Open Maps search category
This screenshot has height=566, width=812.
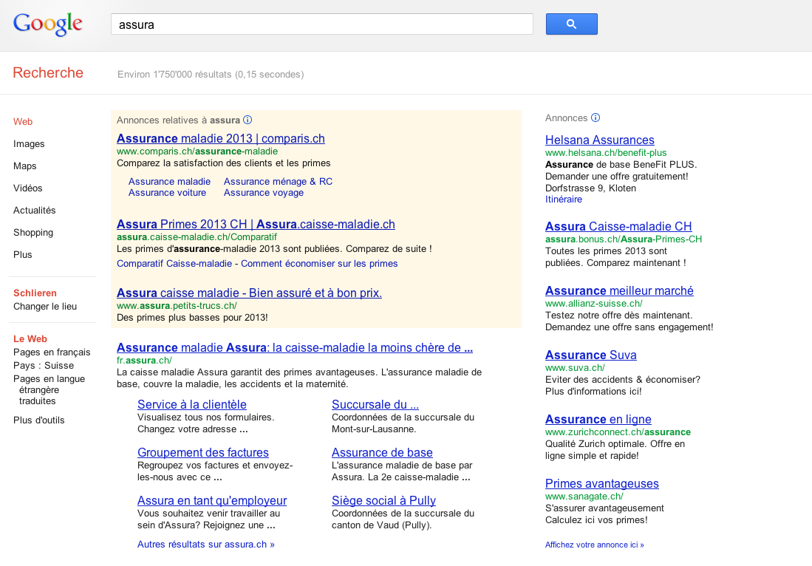pos(25,166)
